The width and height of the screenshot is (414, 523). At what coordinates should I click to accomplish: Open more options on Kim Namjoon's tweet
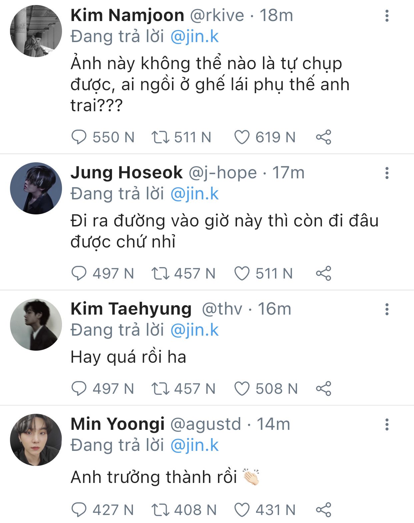tap(387, 16)
